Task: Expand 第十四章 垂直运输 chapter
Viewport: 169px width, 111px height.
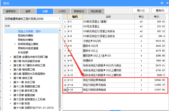Action: pyautogui.click(x=10, y=95)
